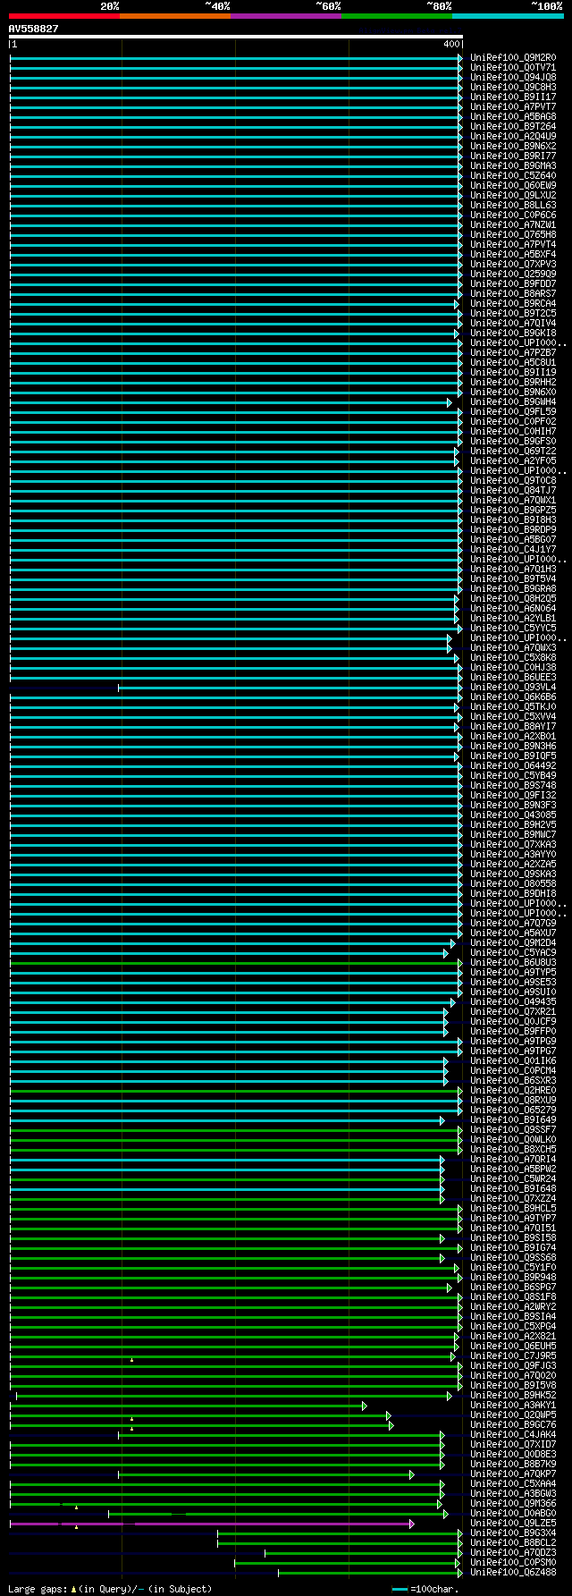The width and height of the screenshot is (572, 1596).
Task: Click the orange ~40% identity legend segment
Action: [174, 15]
